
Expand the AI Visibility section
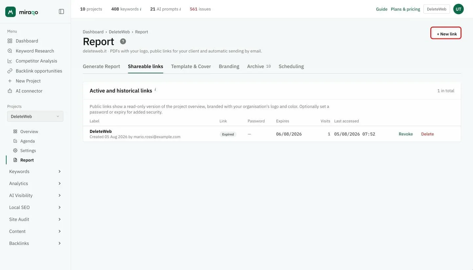click(x=35, y=196)
